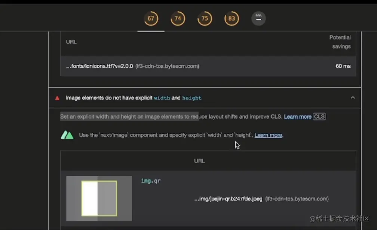This screenshot has height=230, width=377.
Task: Jump to the category scored 74
Action: (178, 18)
